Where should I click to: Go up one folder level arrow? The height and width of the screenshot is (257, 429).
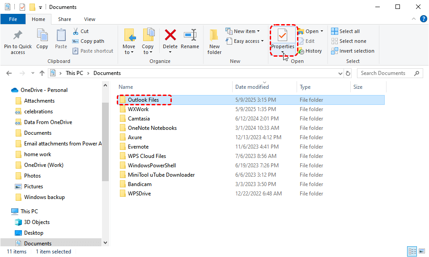[42, 73]
